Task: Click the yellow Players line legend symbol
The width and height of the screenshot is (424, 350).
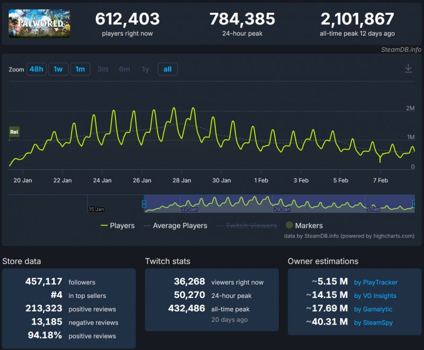Action: (104, 226)
